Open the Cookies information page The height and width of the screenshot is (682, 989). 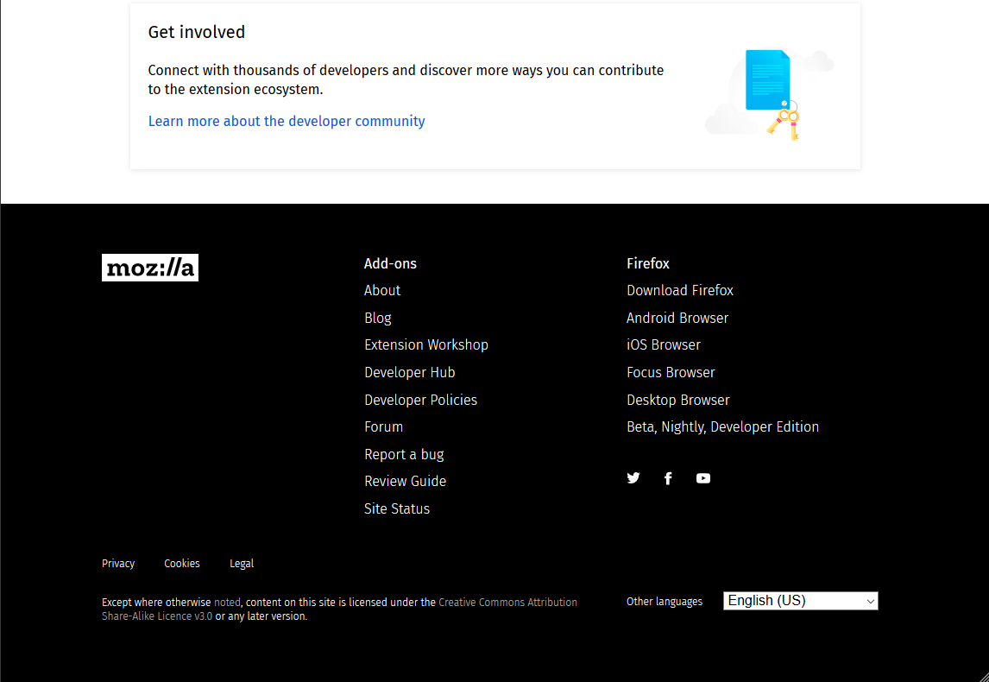click(x=181, y=563)
